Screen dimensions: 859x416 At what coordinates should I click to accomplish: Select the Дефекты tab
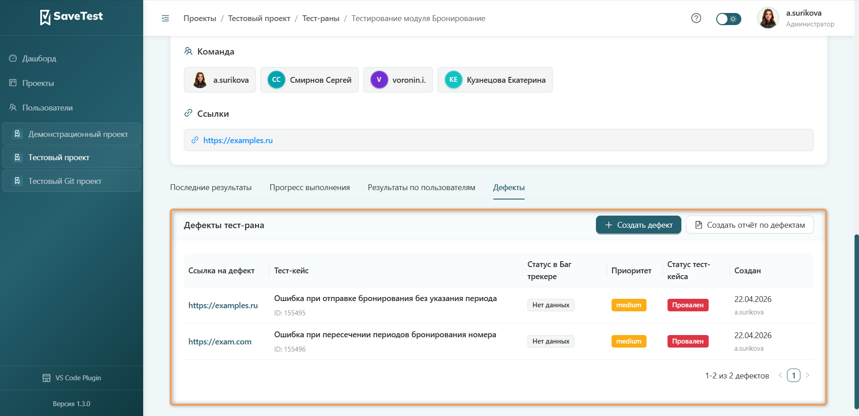pyautogui.click(x=509, y=187)
